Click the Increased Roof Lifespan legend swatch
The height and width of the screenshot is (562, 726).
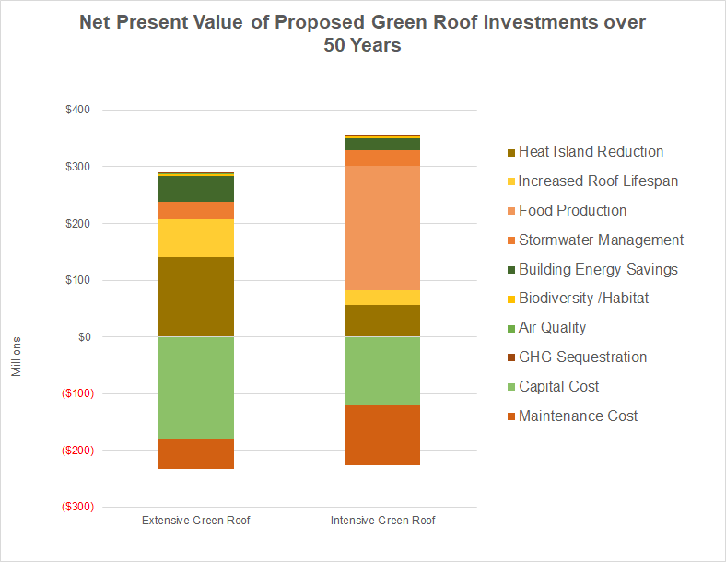511,181
